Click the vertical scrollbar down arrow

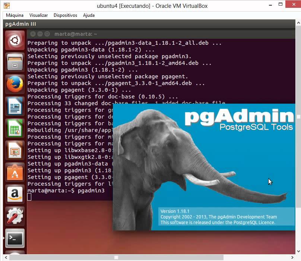coord(298,251)
